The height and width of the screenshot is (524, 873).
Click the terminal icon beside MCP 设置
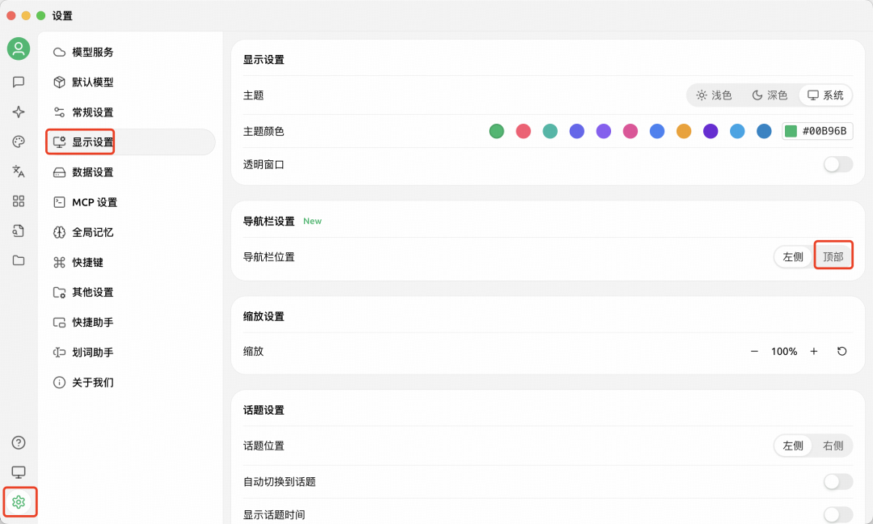point(59,202)
